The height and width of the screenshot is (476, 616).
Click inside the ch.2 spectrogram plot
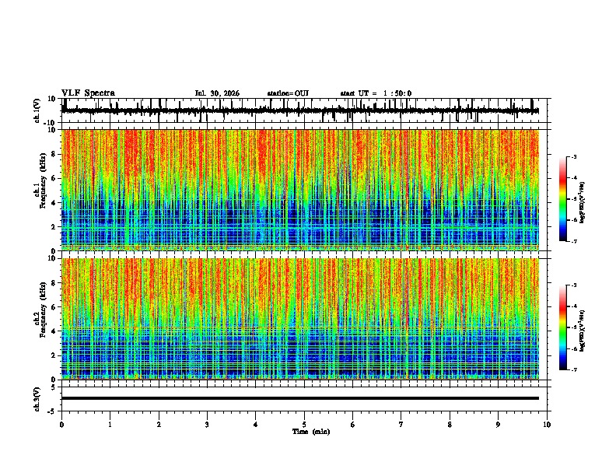(x=300, y=319)
